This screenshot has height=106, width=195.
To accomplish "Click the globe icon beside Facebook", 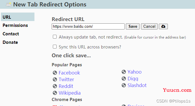I will click(x=55, y=73).
